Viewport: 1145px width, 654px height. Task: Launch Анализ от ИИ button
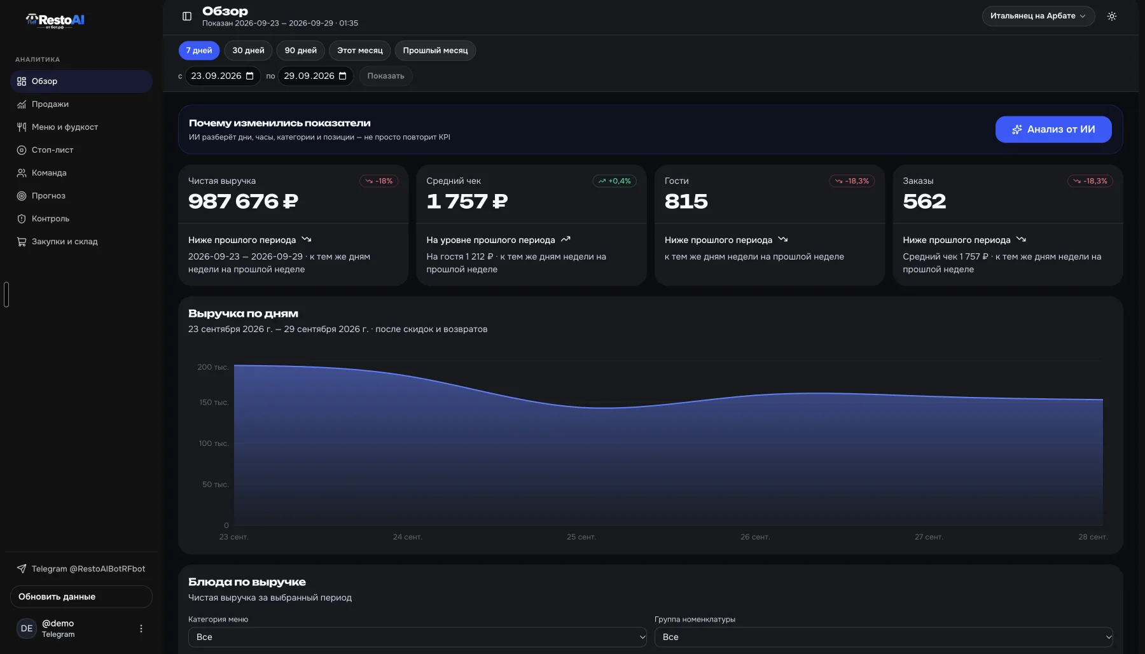[x=1053, y=129]
